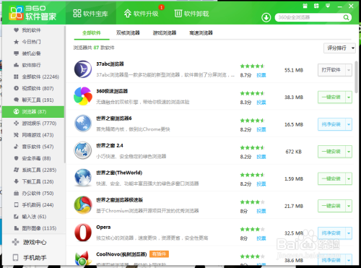Open 图形图像 (1135) category in sidebar
Viewport: 361px width, 268px height.
point(33,228)
